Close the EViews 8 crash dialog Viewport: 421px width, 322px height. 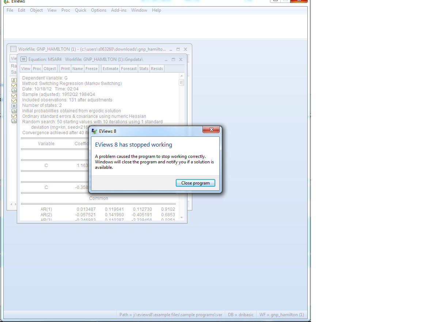point(211,130)
